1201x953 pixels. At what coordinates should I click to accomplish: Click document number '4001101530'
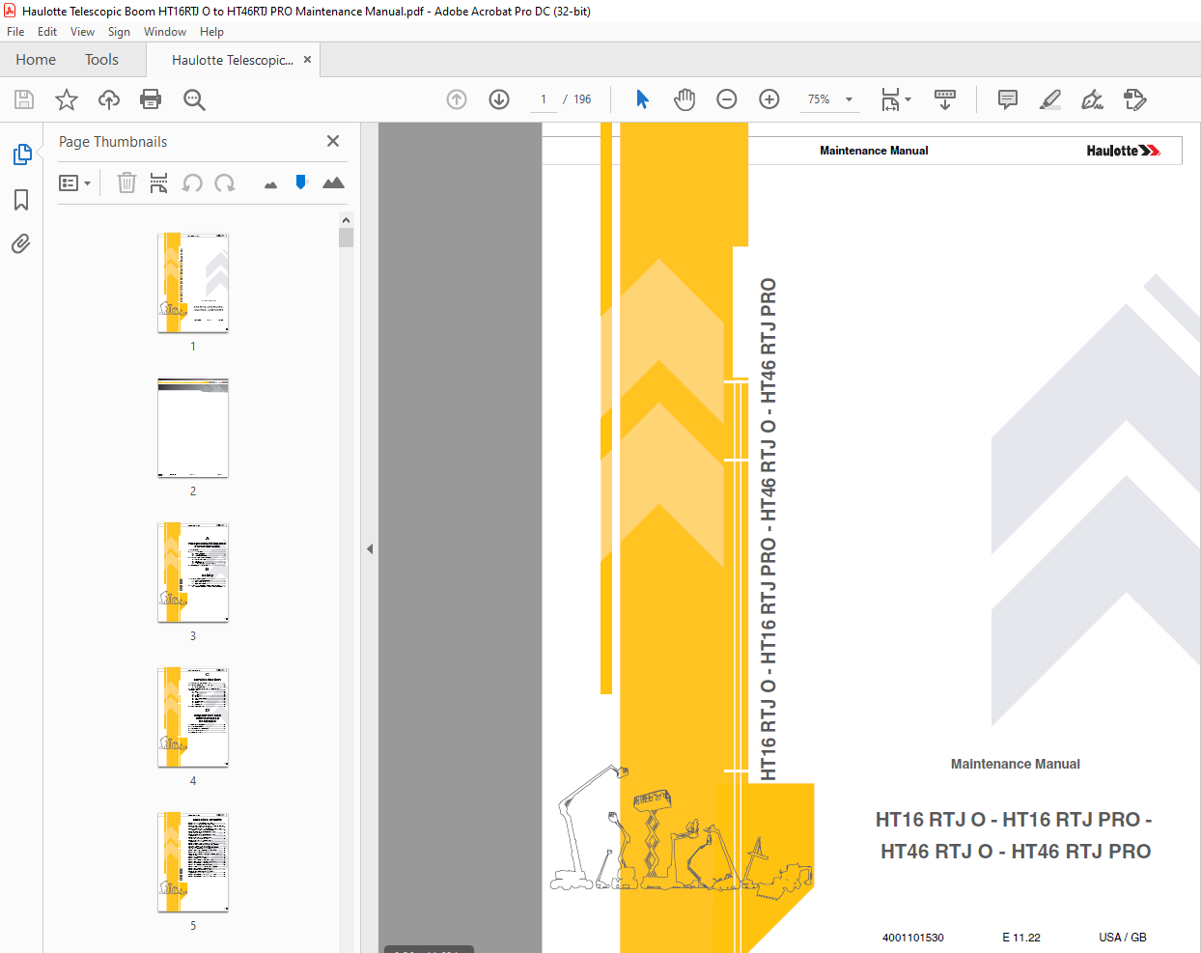pyautogui.click(x=912, y=938)
